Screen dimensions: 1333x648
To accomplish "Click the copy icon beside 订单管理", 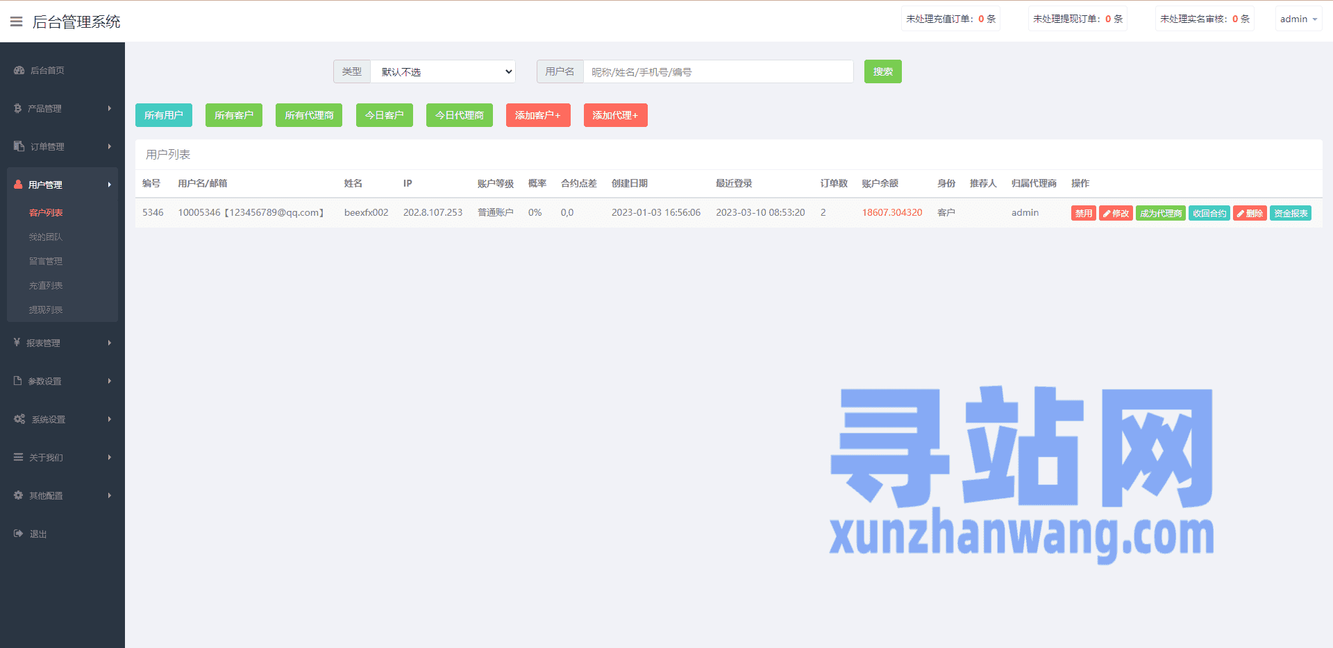I will tap(19, 146).
